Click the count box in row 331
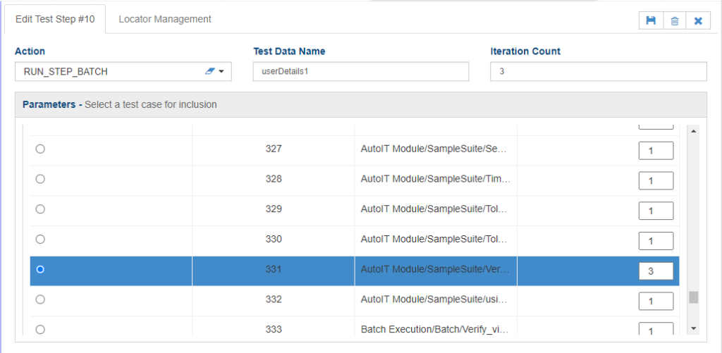This screenshot has height=353, width=722. pos(656,271)
